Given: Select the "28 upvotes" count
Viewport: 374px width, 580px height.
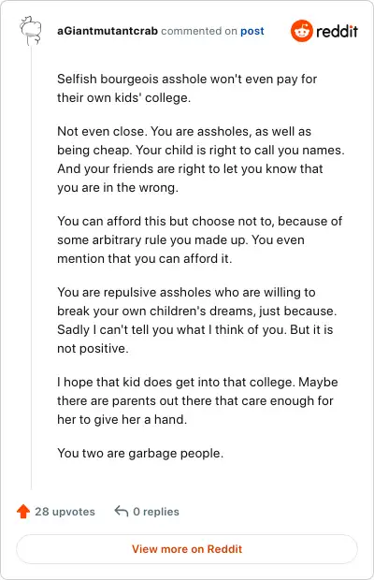Looking at the screenshot, I should click(65, 512).
